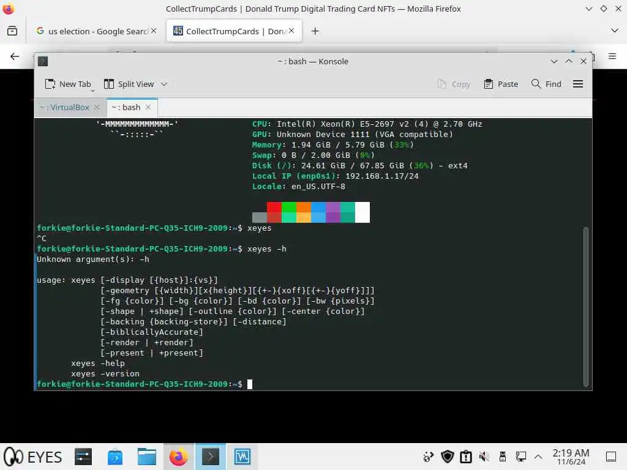
Task: Click Konsole window icon in title bar
Action: coord(43,61)
